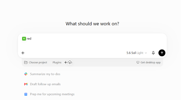181x100 pixels.
Task: Send the message with the black arrow button
Action: point(162,53)
